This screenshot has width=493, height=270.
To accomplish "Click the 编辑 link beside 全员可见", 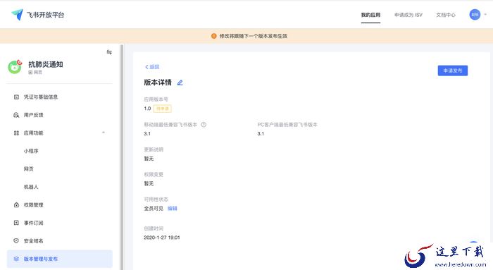I will (173, 209).
